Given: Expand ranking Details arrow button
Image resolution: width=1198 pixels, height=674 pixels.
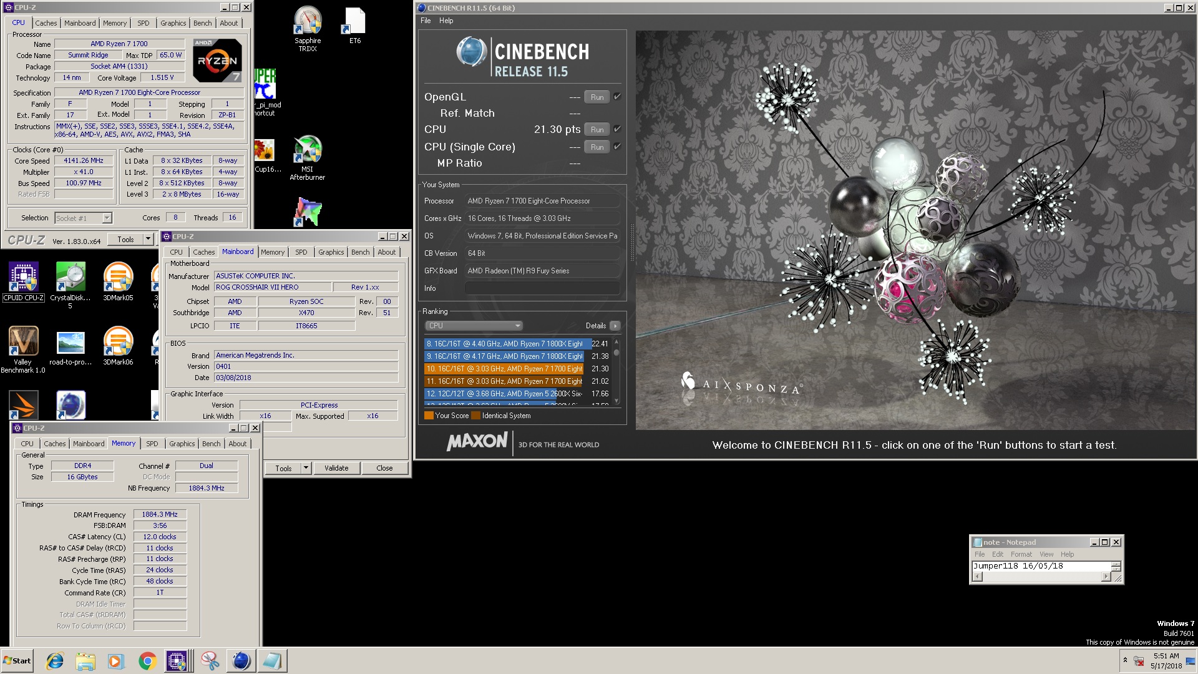Looking at the screenshot, I should click(x=615, y=326).
